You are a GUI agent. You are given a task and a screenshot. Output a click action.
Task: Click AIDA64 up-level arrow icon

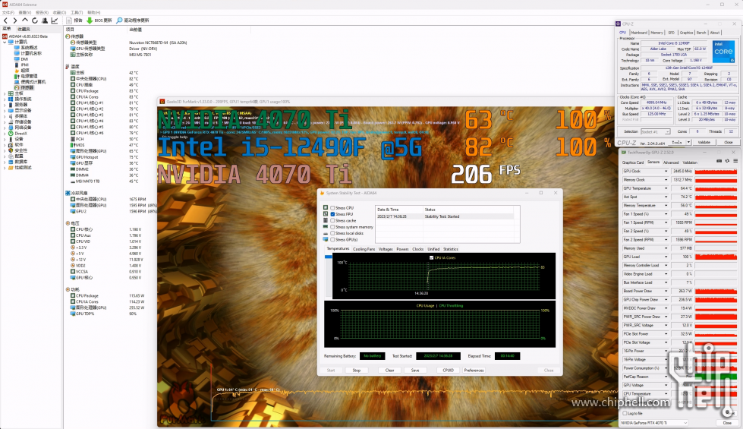(25, 21)
